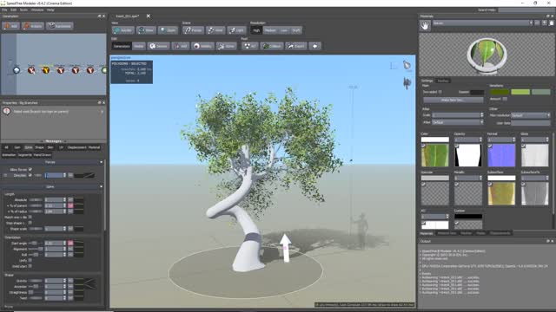556x312 pixels.
Task: Click the Zoom view tool
Action: (168, 30)
